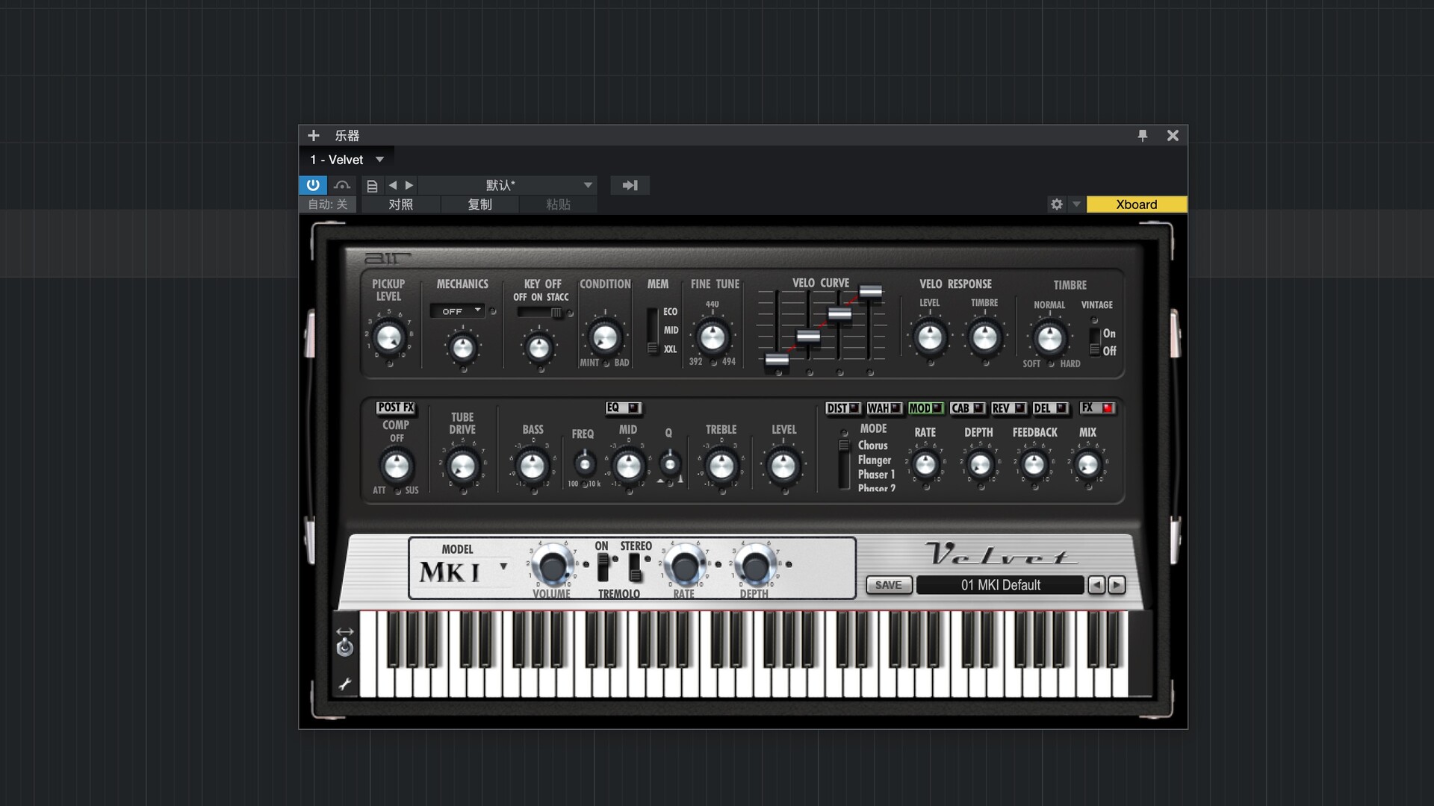1434x806 pixels.
Task: Pin the instrument window
Action: 1142,135
